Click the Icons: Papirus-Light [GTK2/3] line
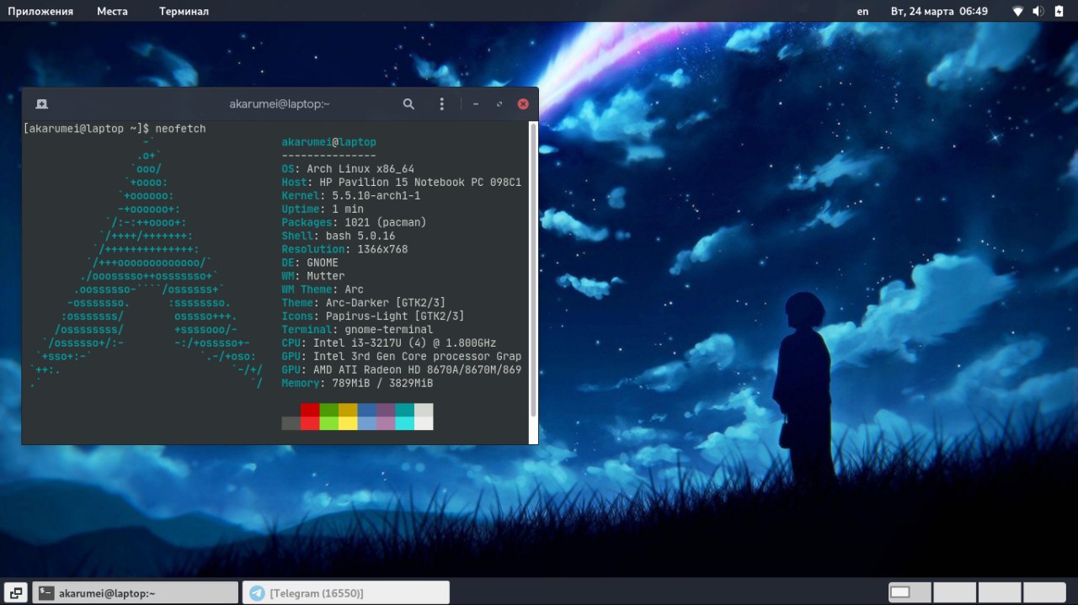Screen dimensions: 1078x605 coord(373,317)
